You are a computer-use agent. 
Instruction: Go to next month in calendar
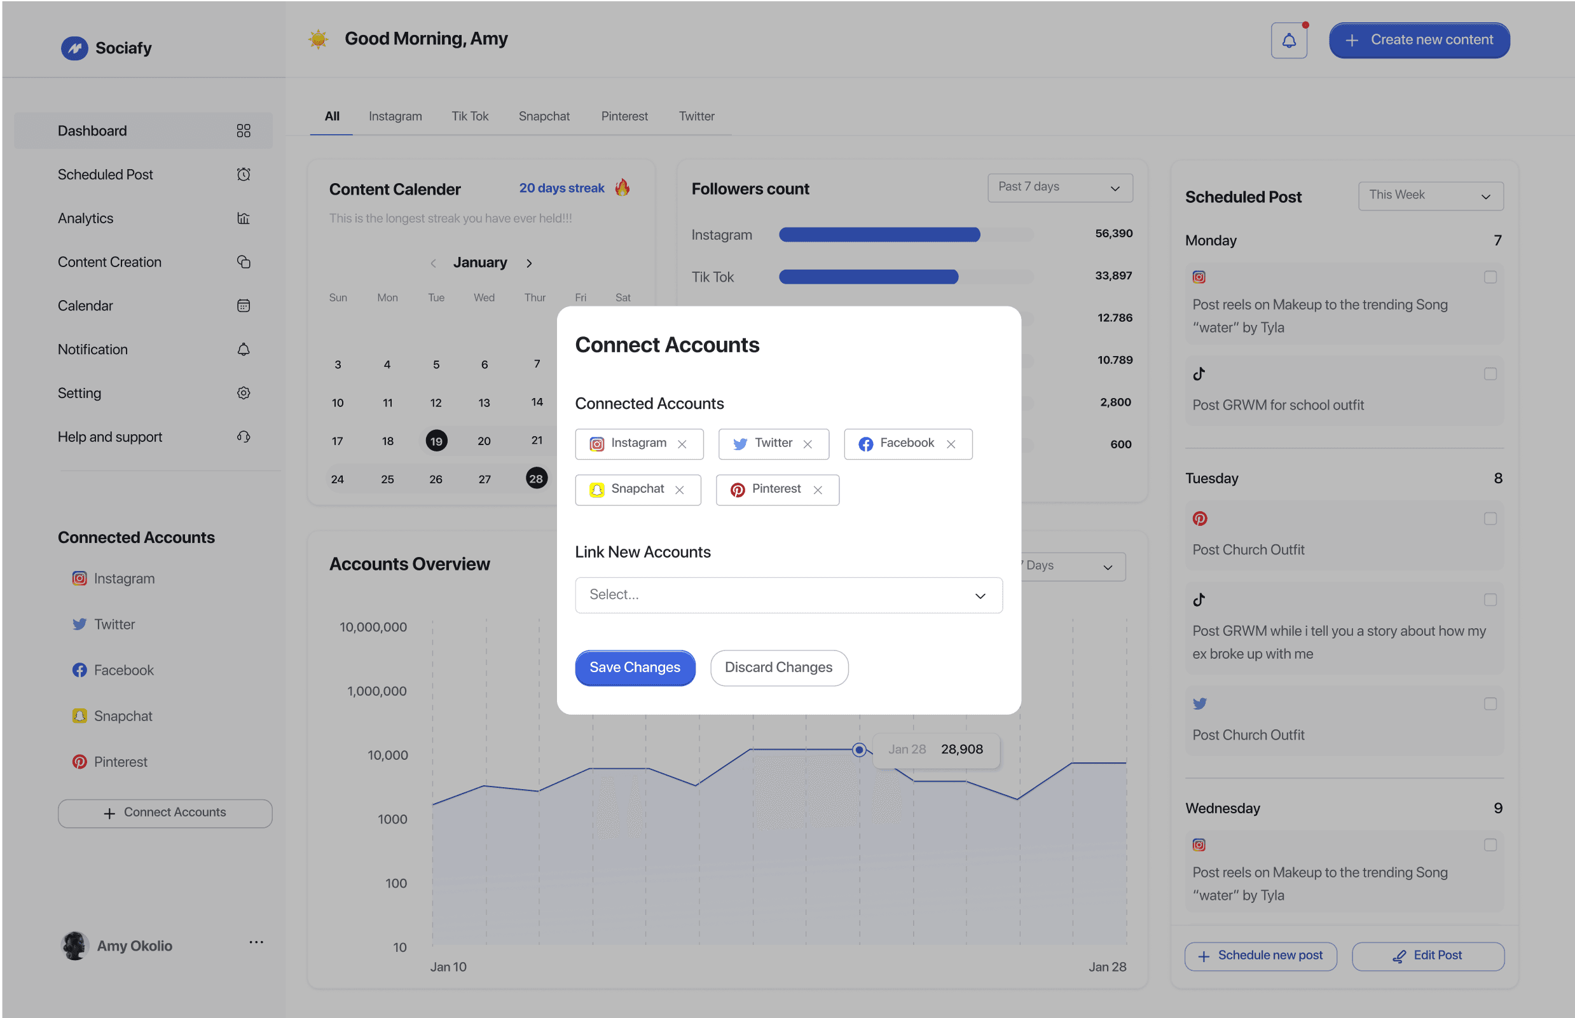pos(529,263)
